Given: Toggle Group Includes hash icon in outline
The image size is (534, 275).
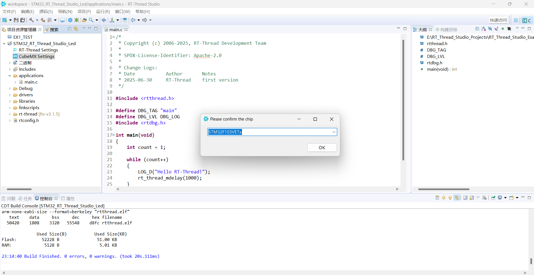Looking at the screenshot, I should (509, 29).
